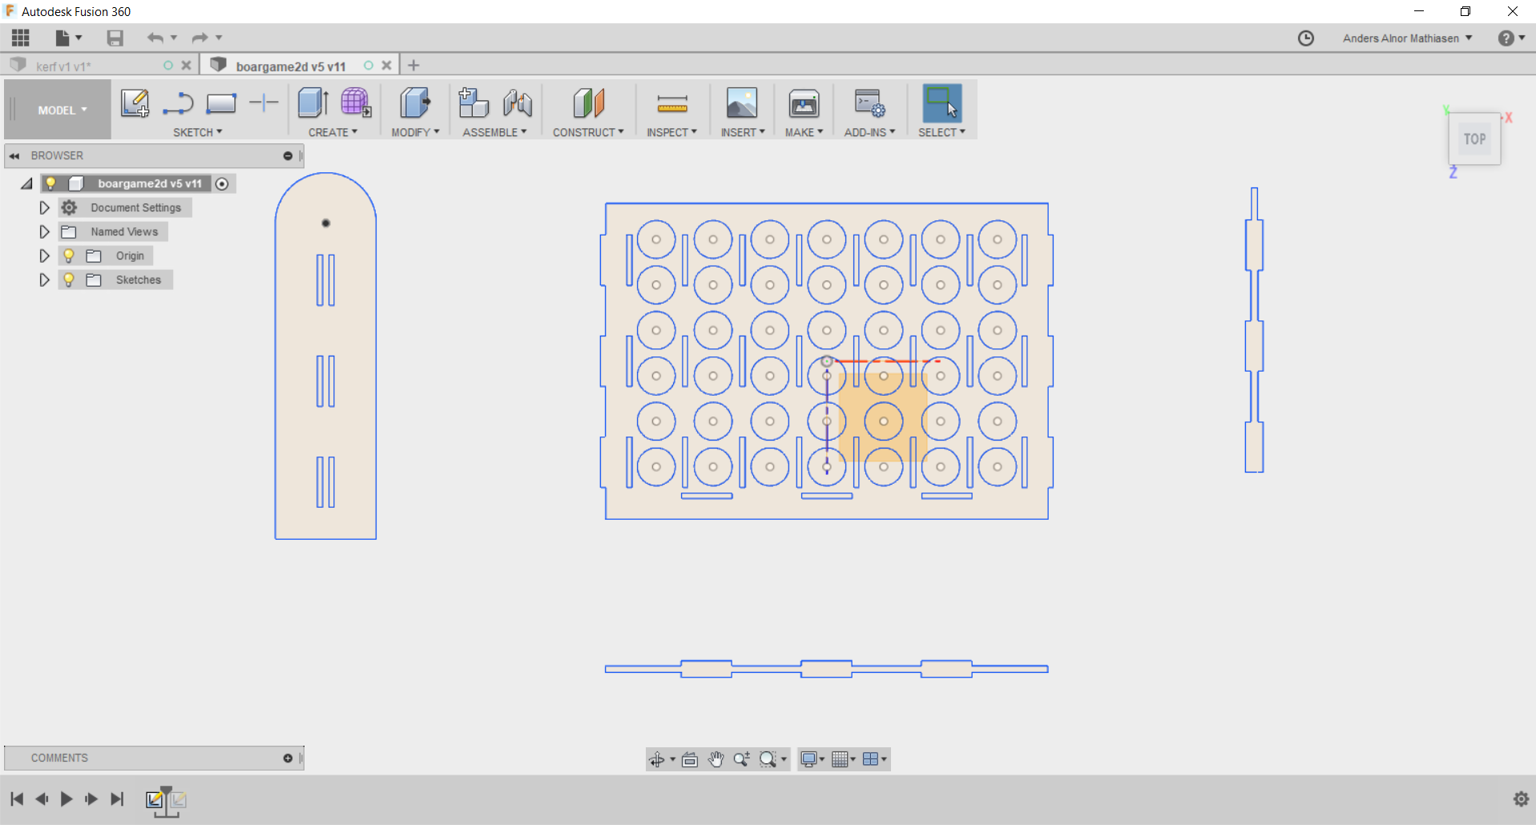Click the Extrude icon in Create
The width and height of the screenshot is (1536, 825).
point(313,103)
